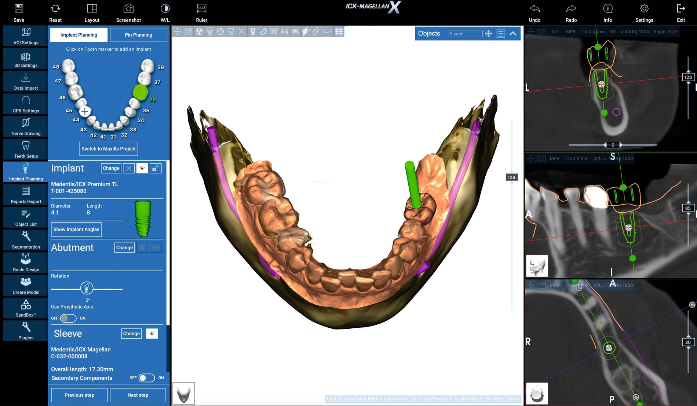Click the jaw orientation thumbnail in 3D view
The width and height of the screenshot is (697, 406).
[x=183, y=394]
